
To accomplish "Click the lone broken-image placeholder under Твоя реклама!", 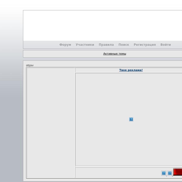I will (x=131, y=119).
